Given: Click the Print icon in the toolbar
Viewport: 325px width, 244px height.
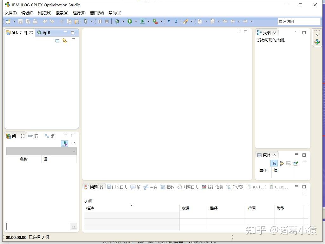Looking at the screenshot, I should (x=36, y=21).
